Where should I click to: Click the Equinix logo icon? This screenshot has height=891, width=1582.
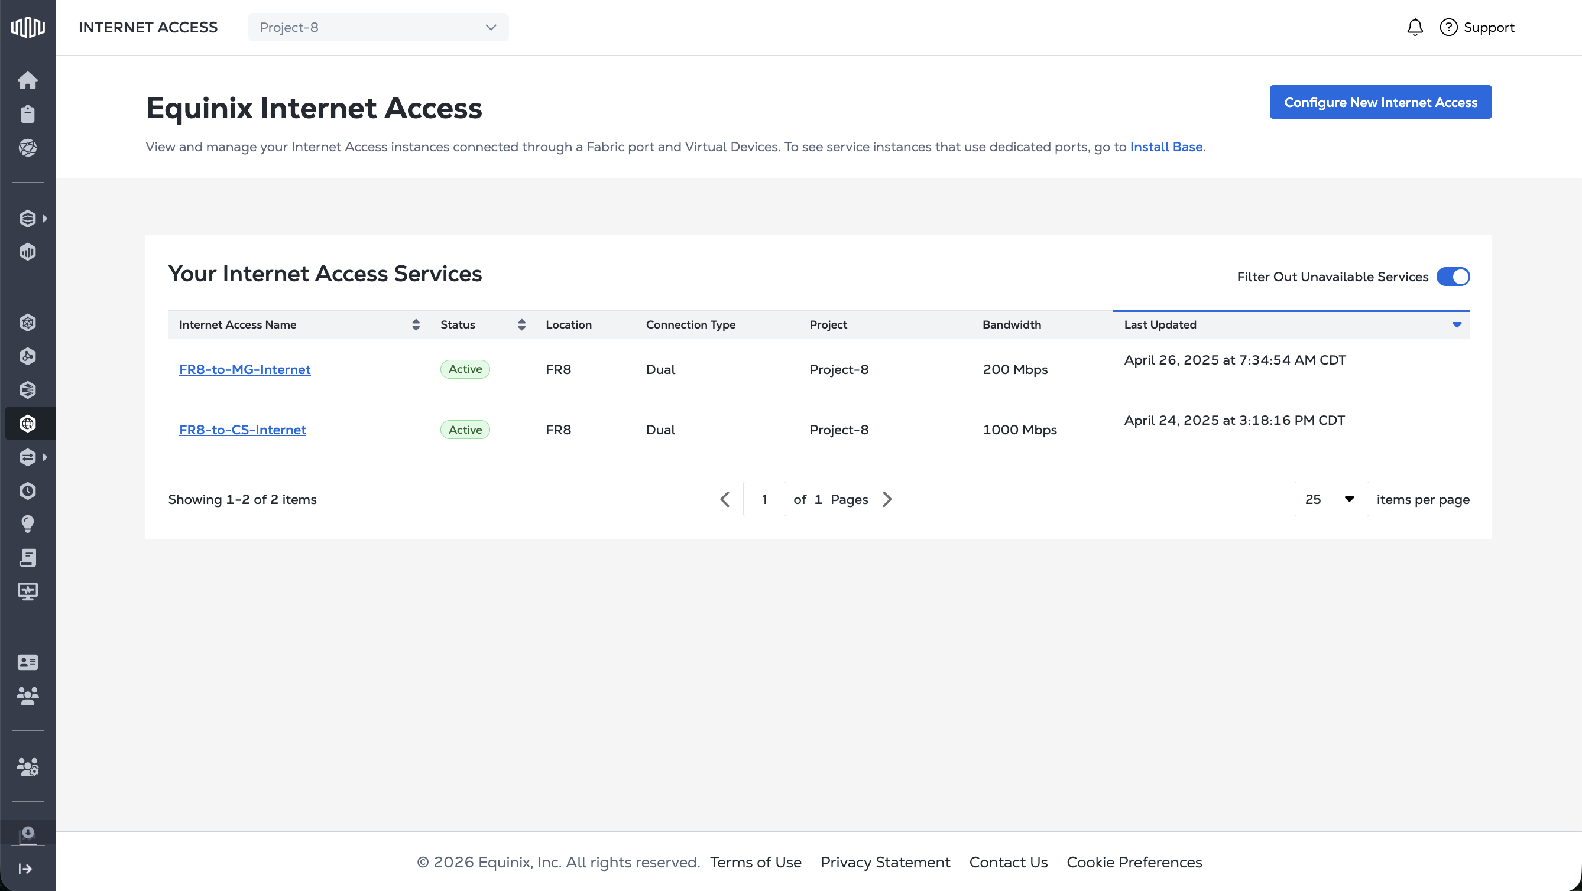pos(28,27)
